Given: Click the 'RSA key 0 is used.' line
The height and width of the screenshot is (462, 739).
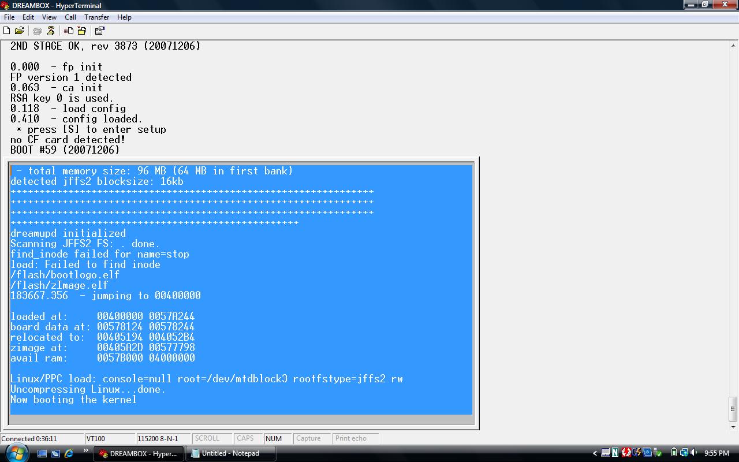Looking at the screenshot, I should [x=62, y=98].
